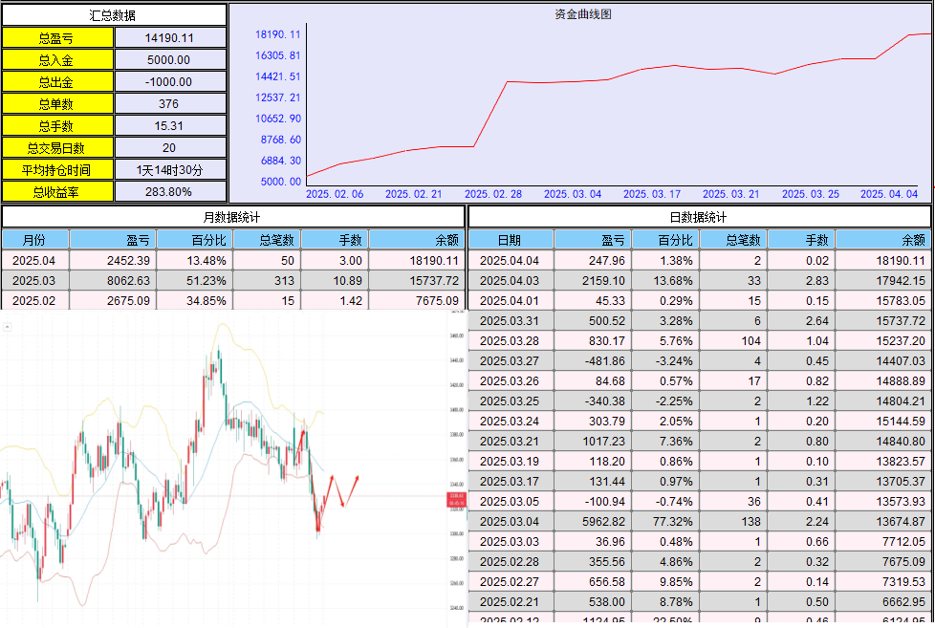Select the yellow 总收益率 label
The width and height of the screenshot is (935, 628).
pos(57,192)
